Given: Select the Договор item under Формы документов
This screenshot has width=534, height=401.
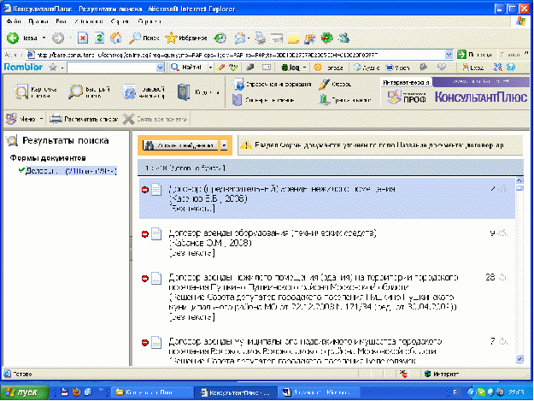Looking at the screenshot, I should pos(71,171).
